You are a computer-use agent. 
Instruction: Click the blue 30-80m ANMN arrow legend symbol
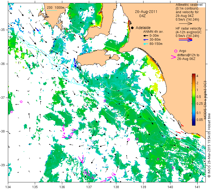click(146, 40)
